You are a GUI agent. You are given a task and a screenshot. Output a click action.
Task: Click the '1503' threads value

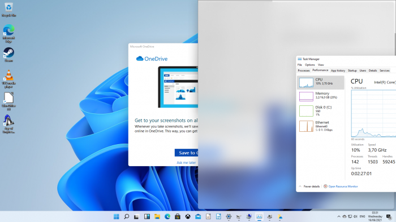tap(372, 162)
